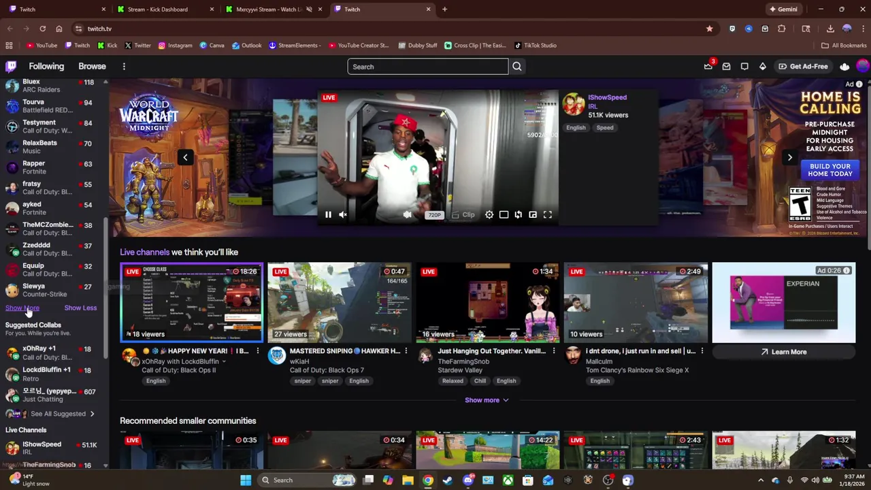
Task: Click the Twitch search input field
Action: coord(427,66)
